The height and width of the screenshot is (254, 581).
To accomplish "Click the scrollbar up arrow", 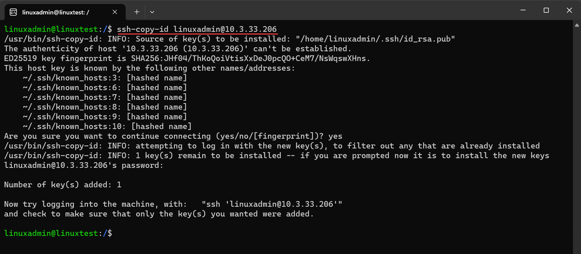I will point(577,25).
